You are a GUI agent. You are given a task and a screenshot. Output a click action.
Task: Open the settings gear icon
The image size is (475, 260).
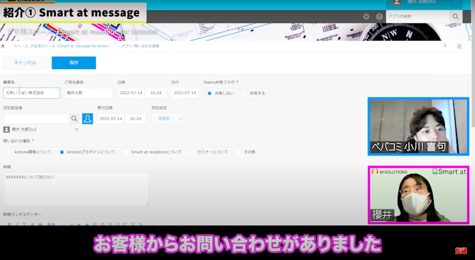tap(366, 17)
